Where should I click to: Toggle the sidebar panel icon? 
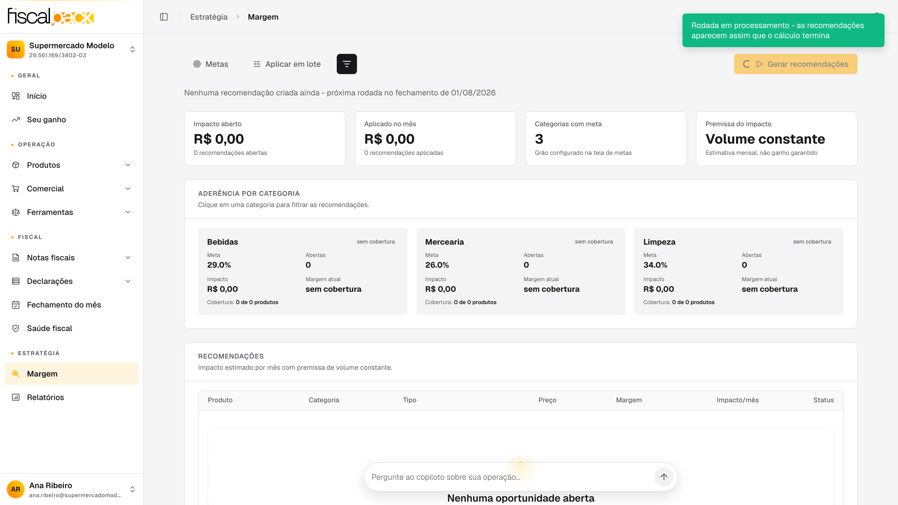pos(164,17)
